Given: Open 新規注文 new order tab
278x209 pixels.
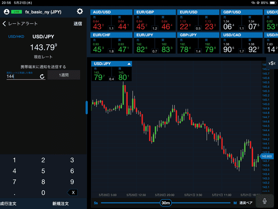Looking at the screenshot, I should 61,204.
